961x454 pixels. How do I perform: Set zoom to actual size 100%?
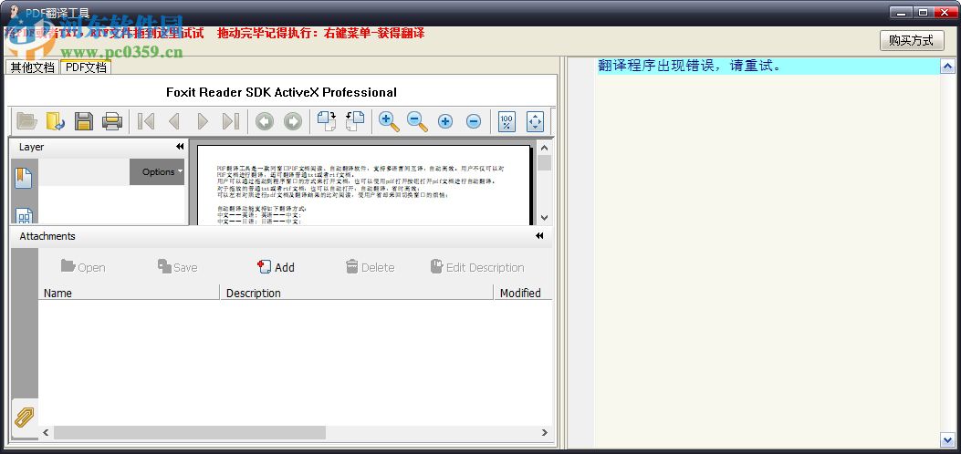(507, 121)
